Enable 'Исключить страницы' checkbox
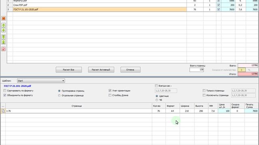This screenshot has height=145, width=259. coord(204,95)
